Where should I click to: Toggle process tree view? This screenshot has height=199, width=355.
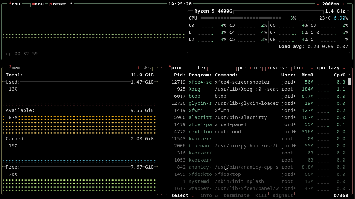click(299, 68)
